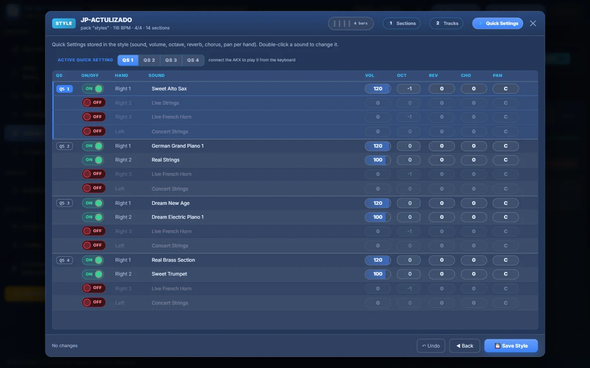Click the SOUND column header
The image size is (590, 368).
(157, 76)
